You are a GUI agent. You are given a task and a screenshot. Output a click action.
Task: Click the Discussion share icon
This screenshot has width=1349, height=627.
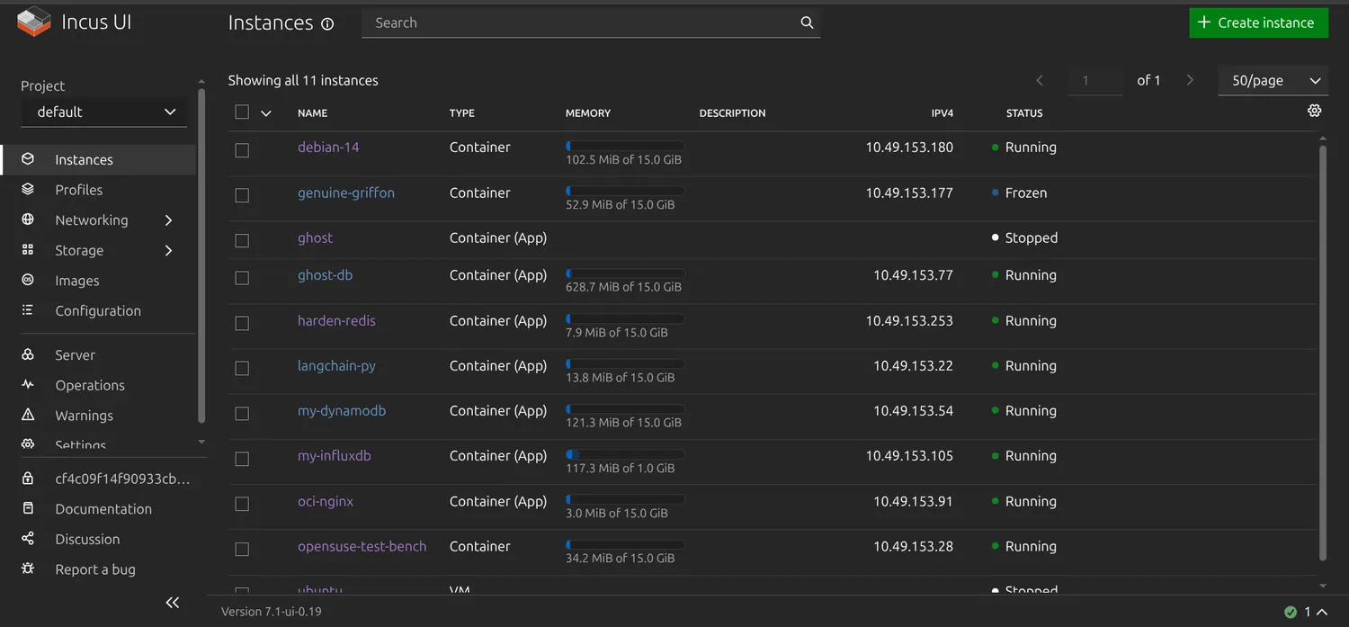[x=28, y=539]
